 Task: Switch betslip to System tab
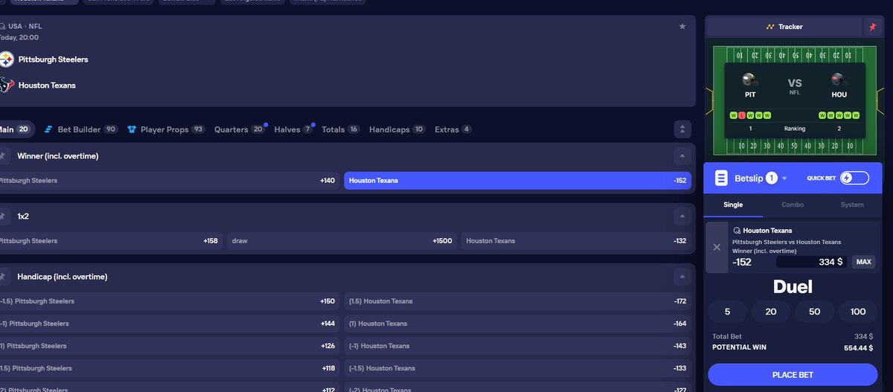[x=852, y=205]
